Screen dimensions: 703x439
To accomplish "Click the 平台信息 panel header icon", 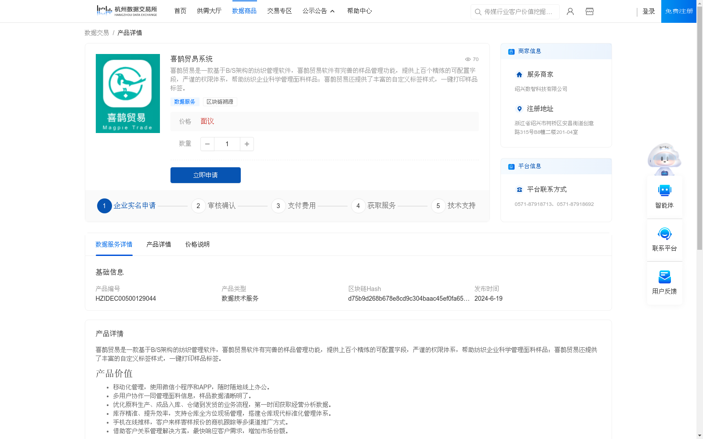I will (x=511, y=166).
